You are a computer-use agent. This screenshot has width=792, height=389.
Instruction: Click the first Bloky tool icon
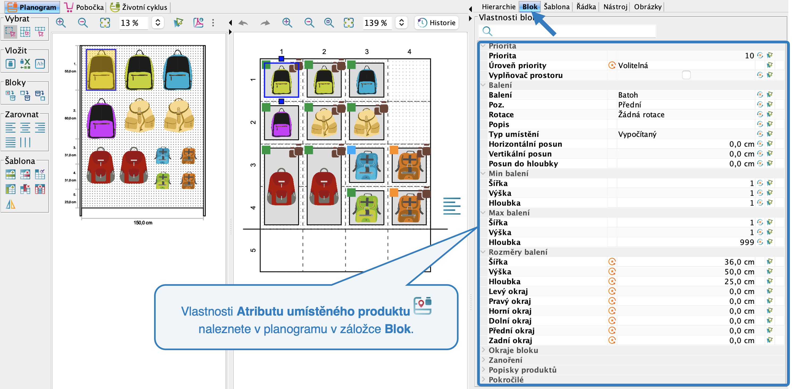click(x=10, y=96)
